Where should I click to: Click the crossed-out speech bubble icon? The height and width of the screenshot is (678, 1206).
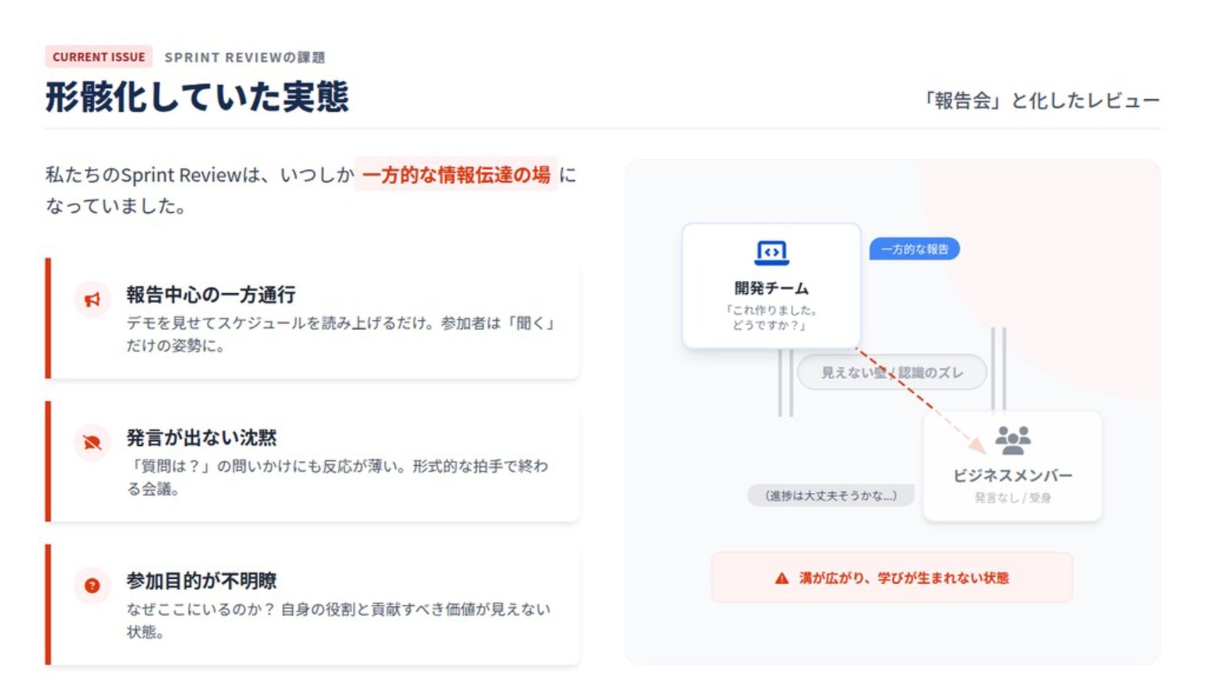coord(92,443)
